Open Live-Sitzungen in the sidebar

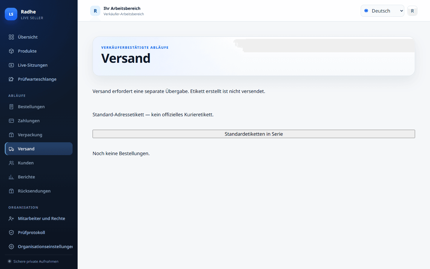coord(39,65)
